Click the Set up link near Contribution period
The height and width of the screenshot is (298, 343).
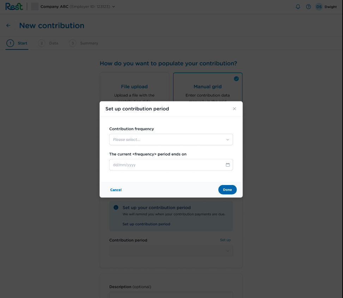click(225, 240)
